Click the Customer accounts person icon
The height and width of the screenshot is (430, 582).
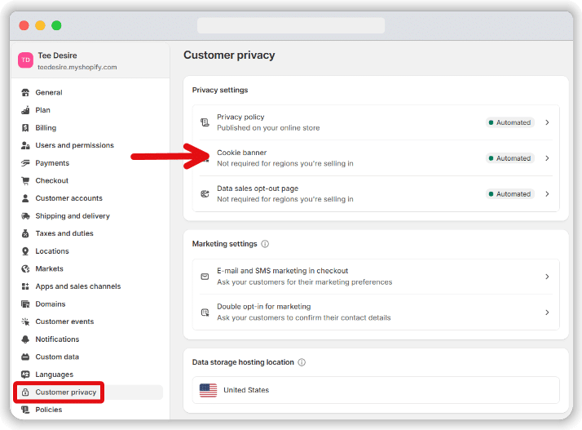pyautogui.click(x=25, y=198)
